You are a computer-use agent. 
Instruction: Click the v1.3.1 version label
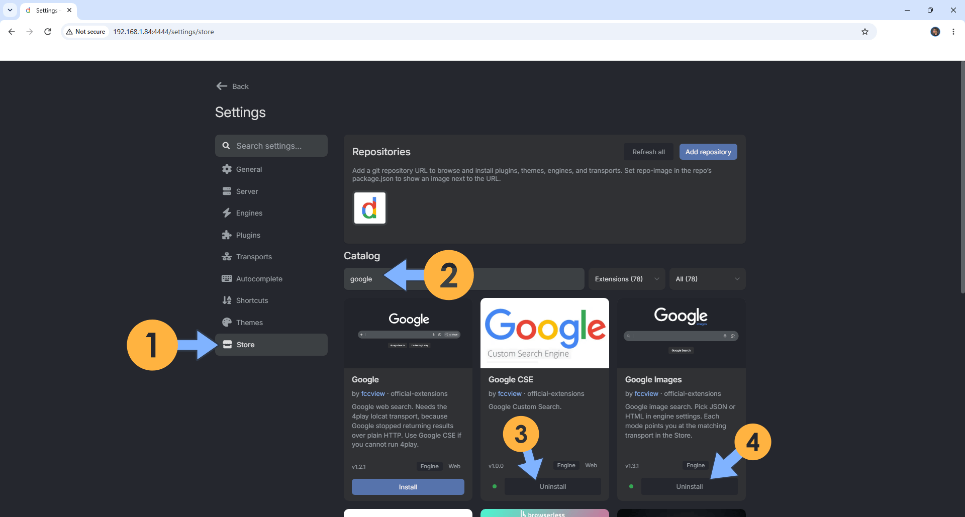tap(632, 466)
